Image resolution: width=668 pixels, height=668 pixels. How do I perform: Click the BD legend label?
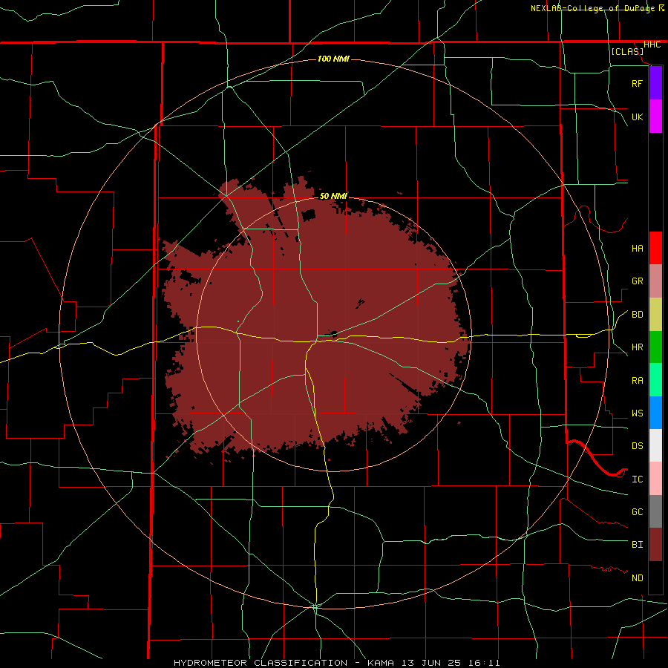click(637, 315)
